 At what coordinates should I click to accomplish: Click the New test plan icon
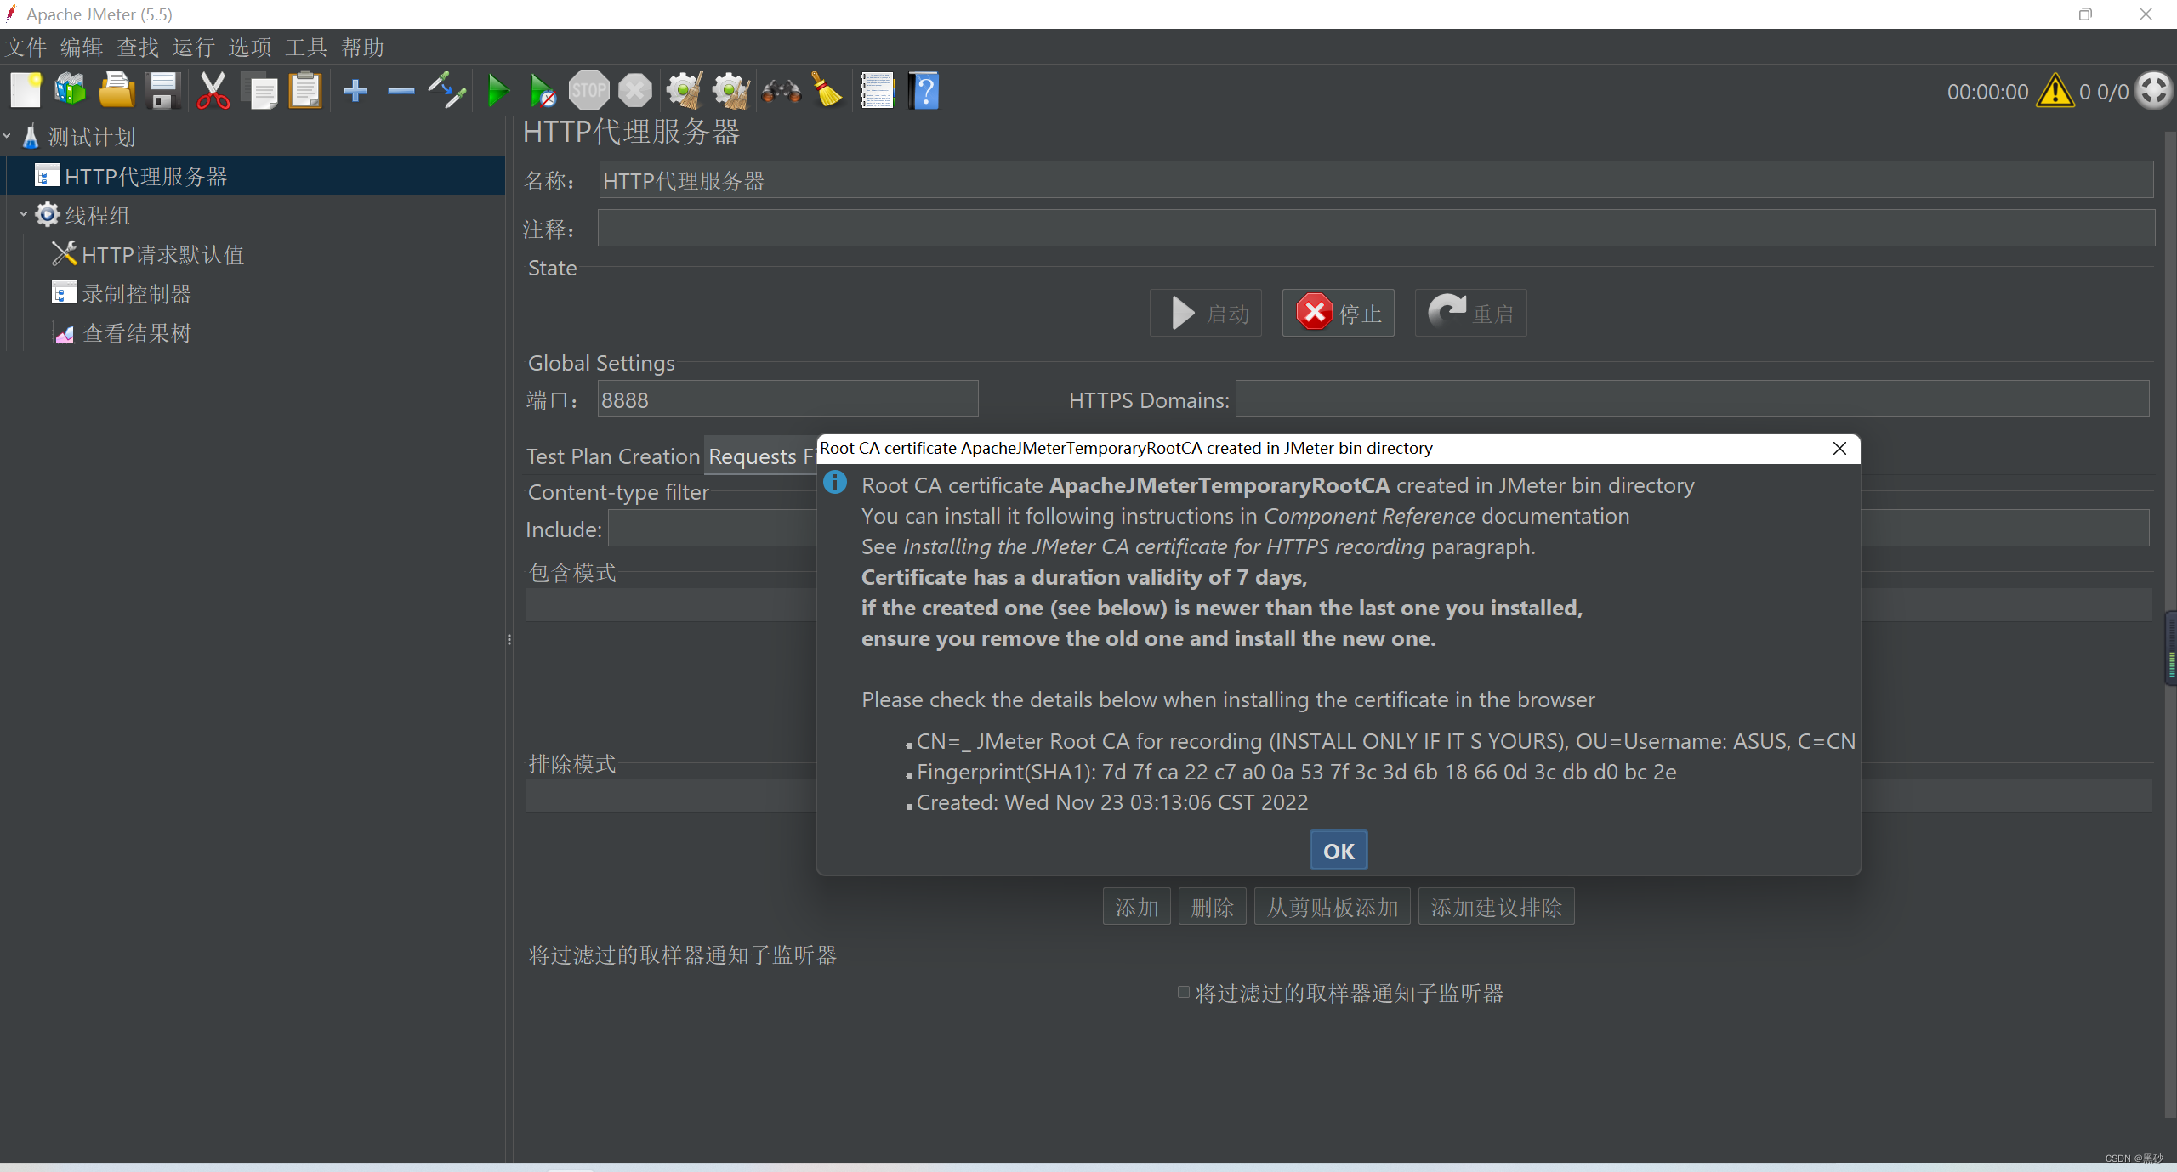pos(26,90)
